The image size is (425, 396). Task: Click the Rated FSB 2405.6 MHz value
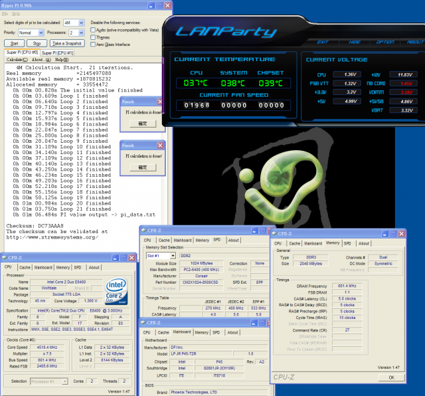click(47, 366)
